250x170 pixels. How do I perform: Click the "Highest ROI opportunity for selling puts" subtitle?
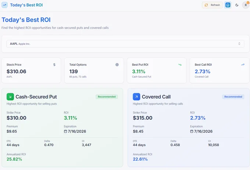pyautogui.click(x=32, y=104)
